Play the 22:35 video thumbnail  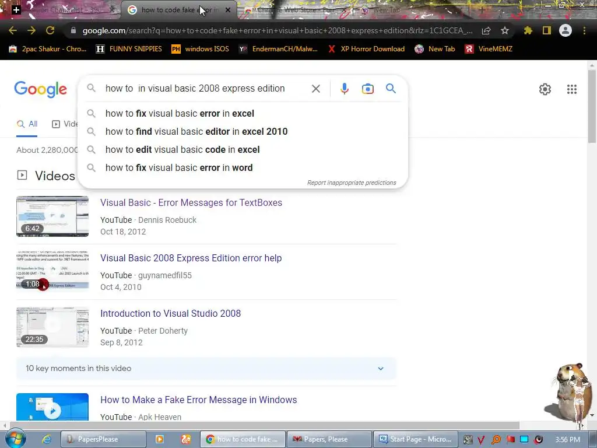(x=52, y=327)
